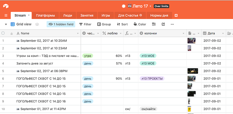Switch to the Платформы tab
The width and height of the screenshot is (233, 114).
click(45, 16)
